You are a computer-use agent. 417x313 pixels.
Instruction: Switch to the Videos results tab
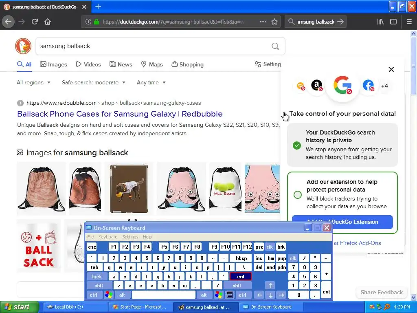(88, 64)
